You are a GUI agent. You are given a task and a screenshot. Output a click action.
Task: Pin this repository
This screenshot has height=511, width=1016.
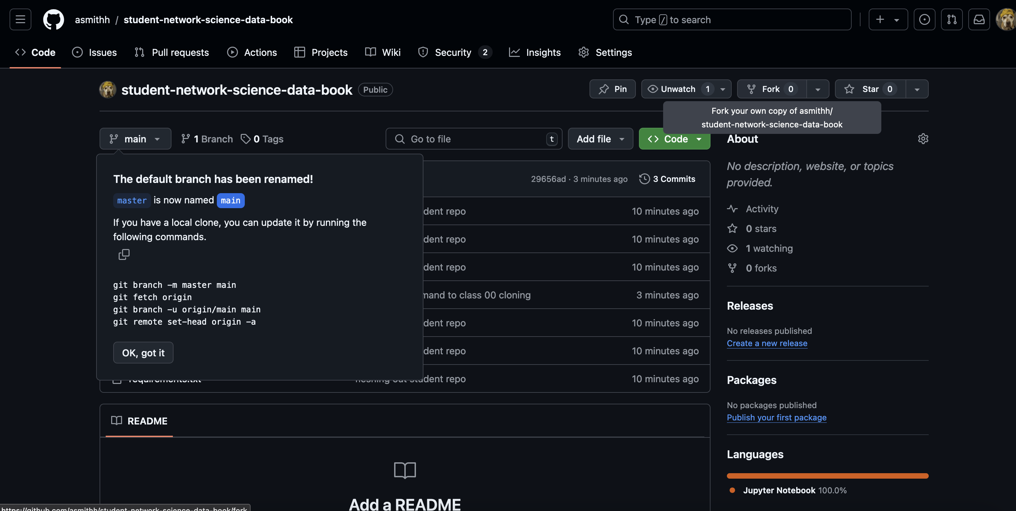click(612, 89)
